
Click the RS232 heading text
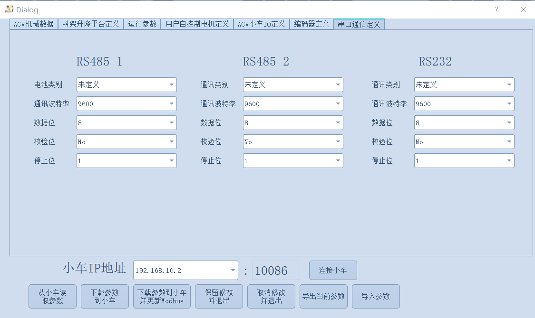(x=435, y=62)
